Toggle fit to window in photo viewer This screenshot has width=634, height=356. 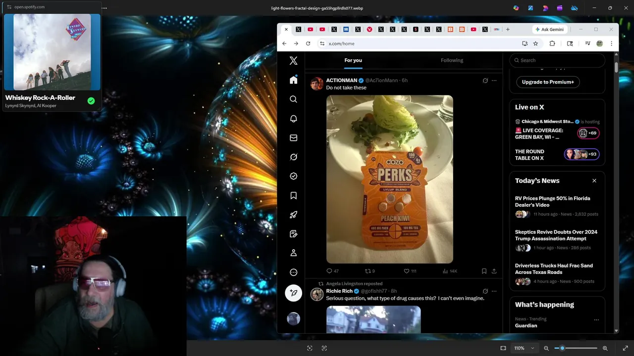(503, 348)
